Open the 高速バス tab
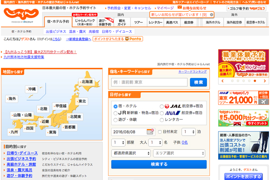Viewport: 270px width, 180px height. pyautogui.click(x=172, y=22)
